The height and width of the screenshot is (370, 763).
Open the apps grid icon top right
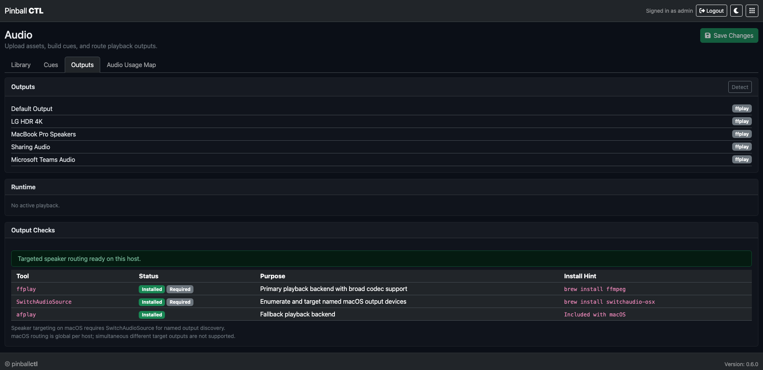[x=751, y=10]
